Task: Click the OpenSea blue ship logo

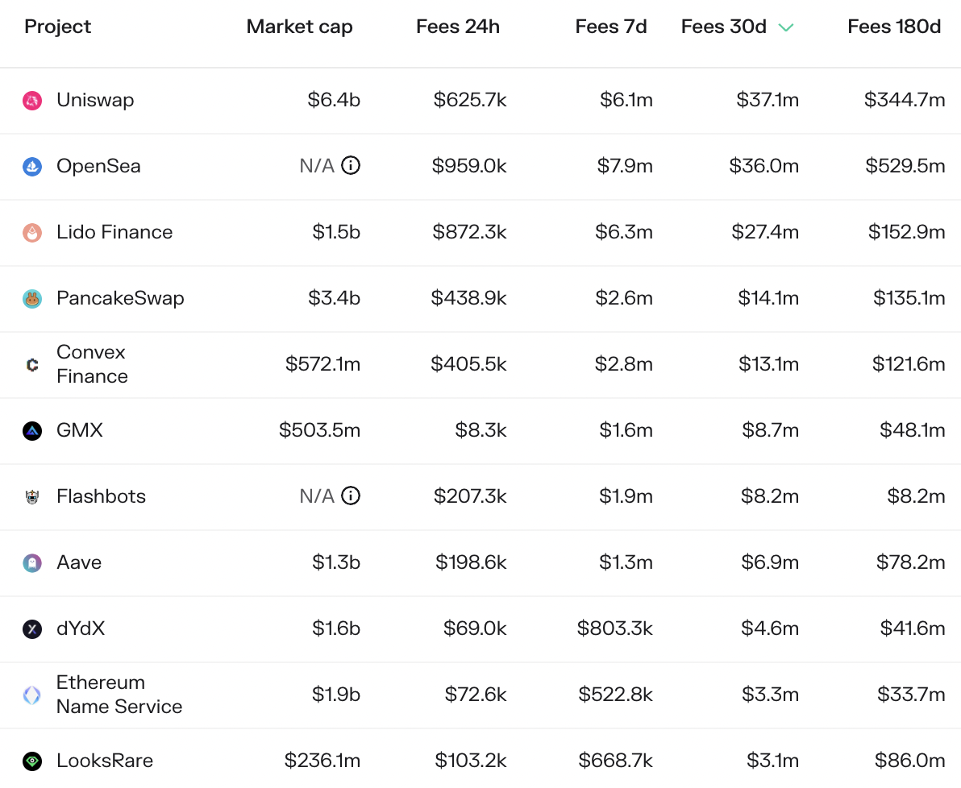Action: [32, 166]
